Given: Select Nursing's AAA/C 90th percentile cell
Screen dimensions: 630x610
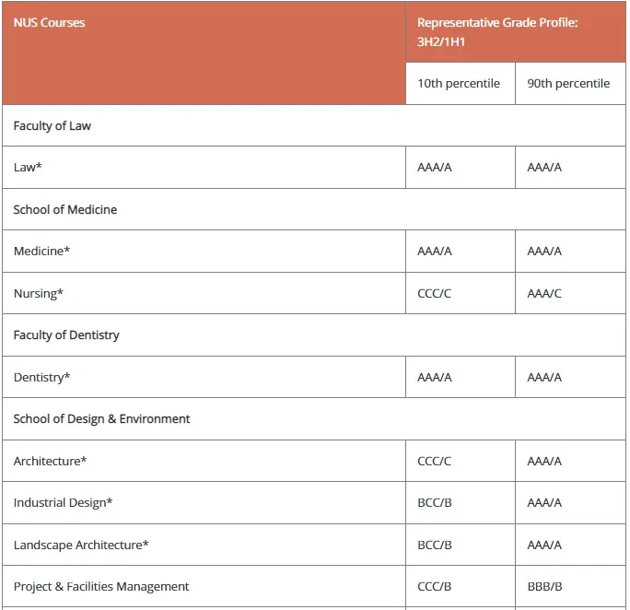Looking at the screenshot, I should (x=570, y=293).
